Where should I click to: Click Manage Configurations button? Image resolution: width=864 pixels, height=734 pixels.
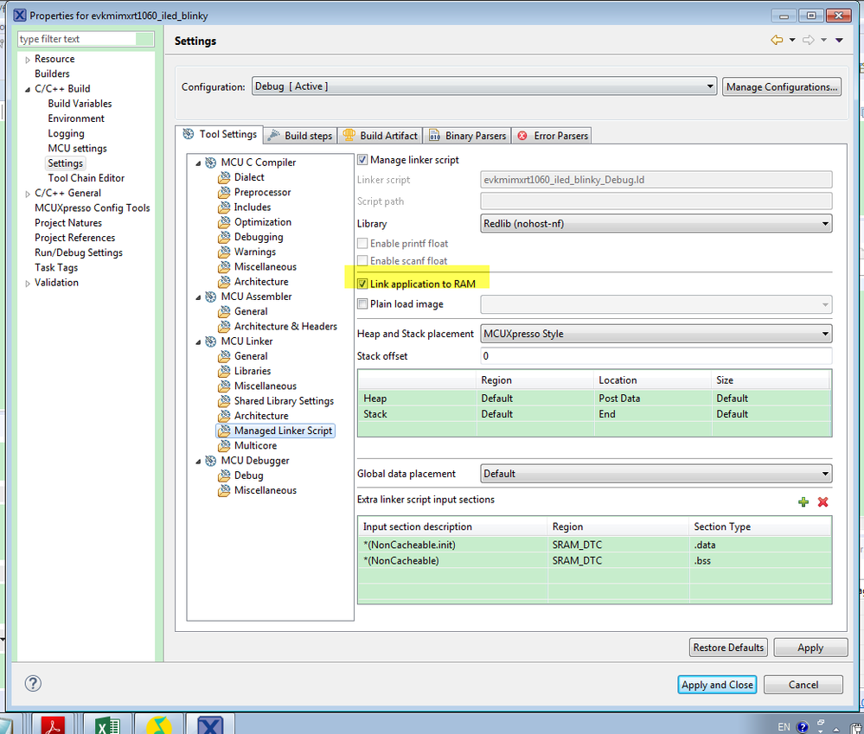click(781, 87)
